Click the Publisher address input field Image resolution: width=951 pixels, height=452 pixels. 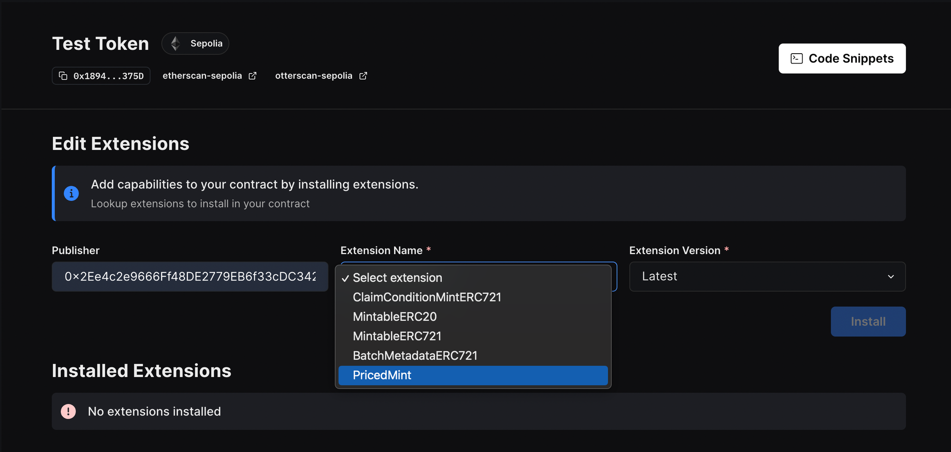click(190, 277)
